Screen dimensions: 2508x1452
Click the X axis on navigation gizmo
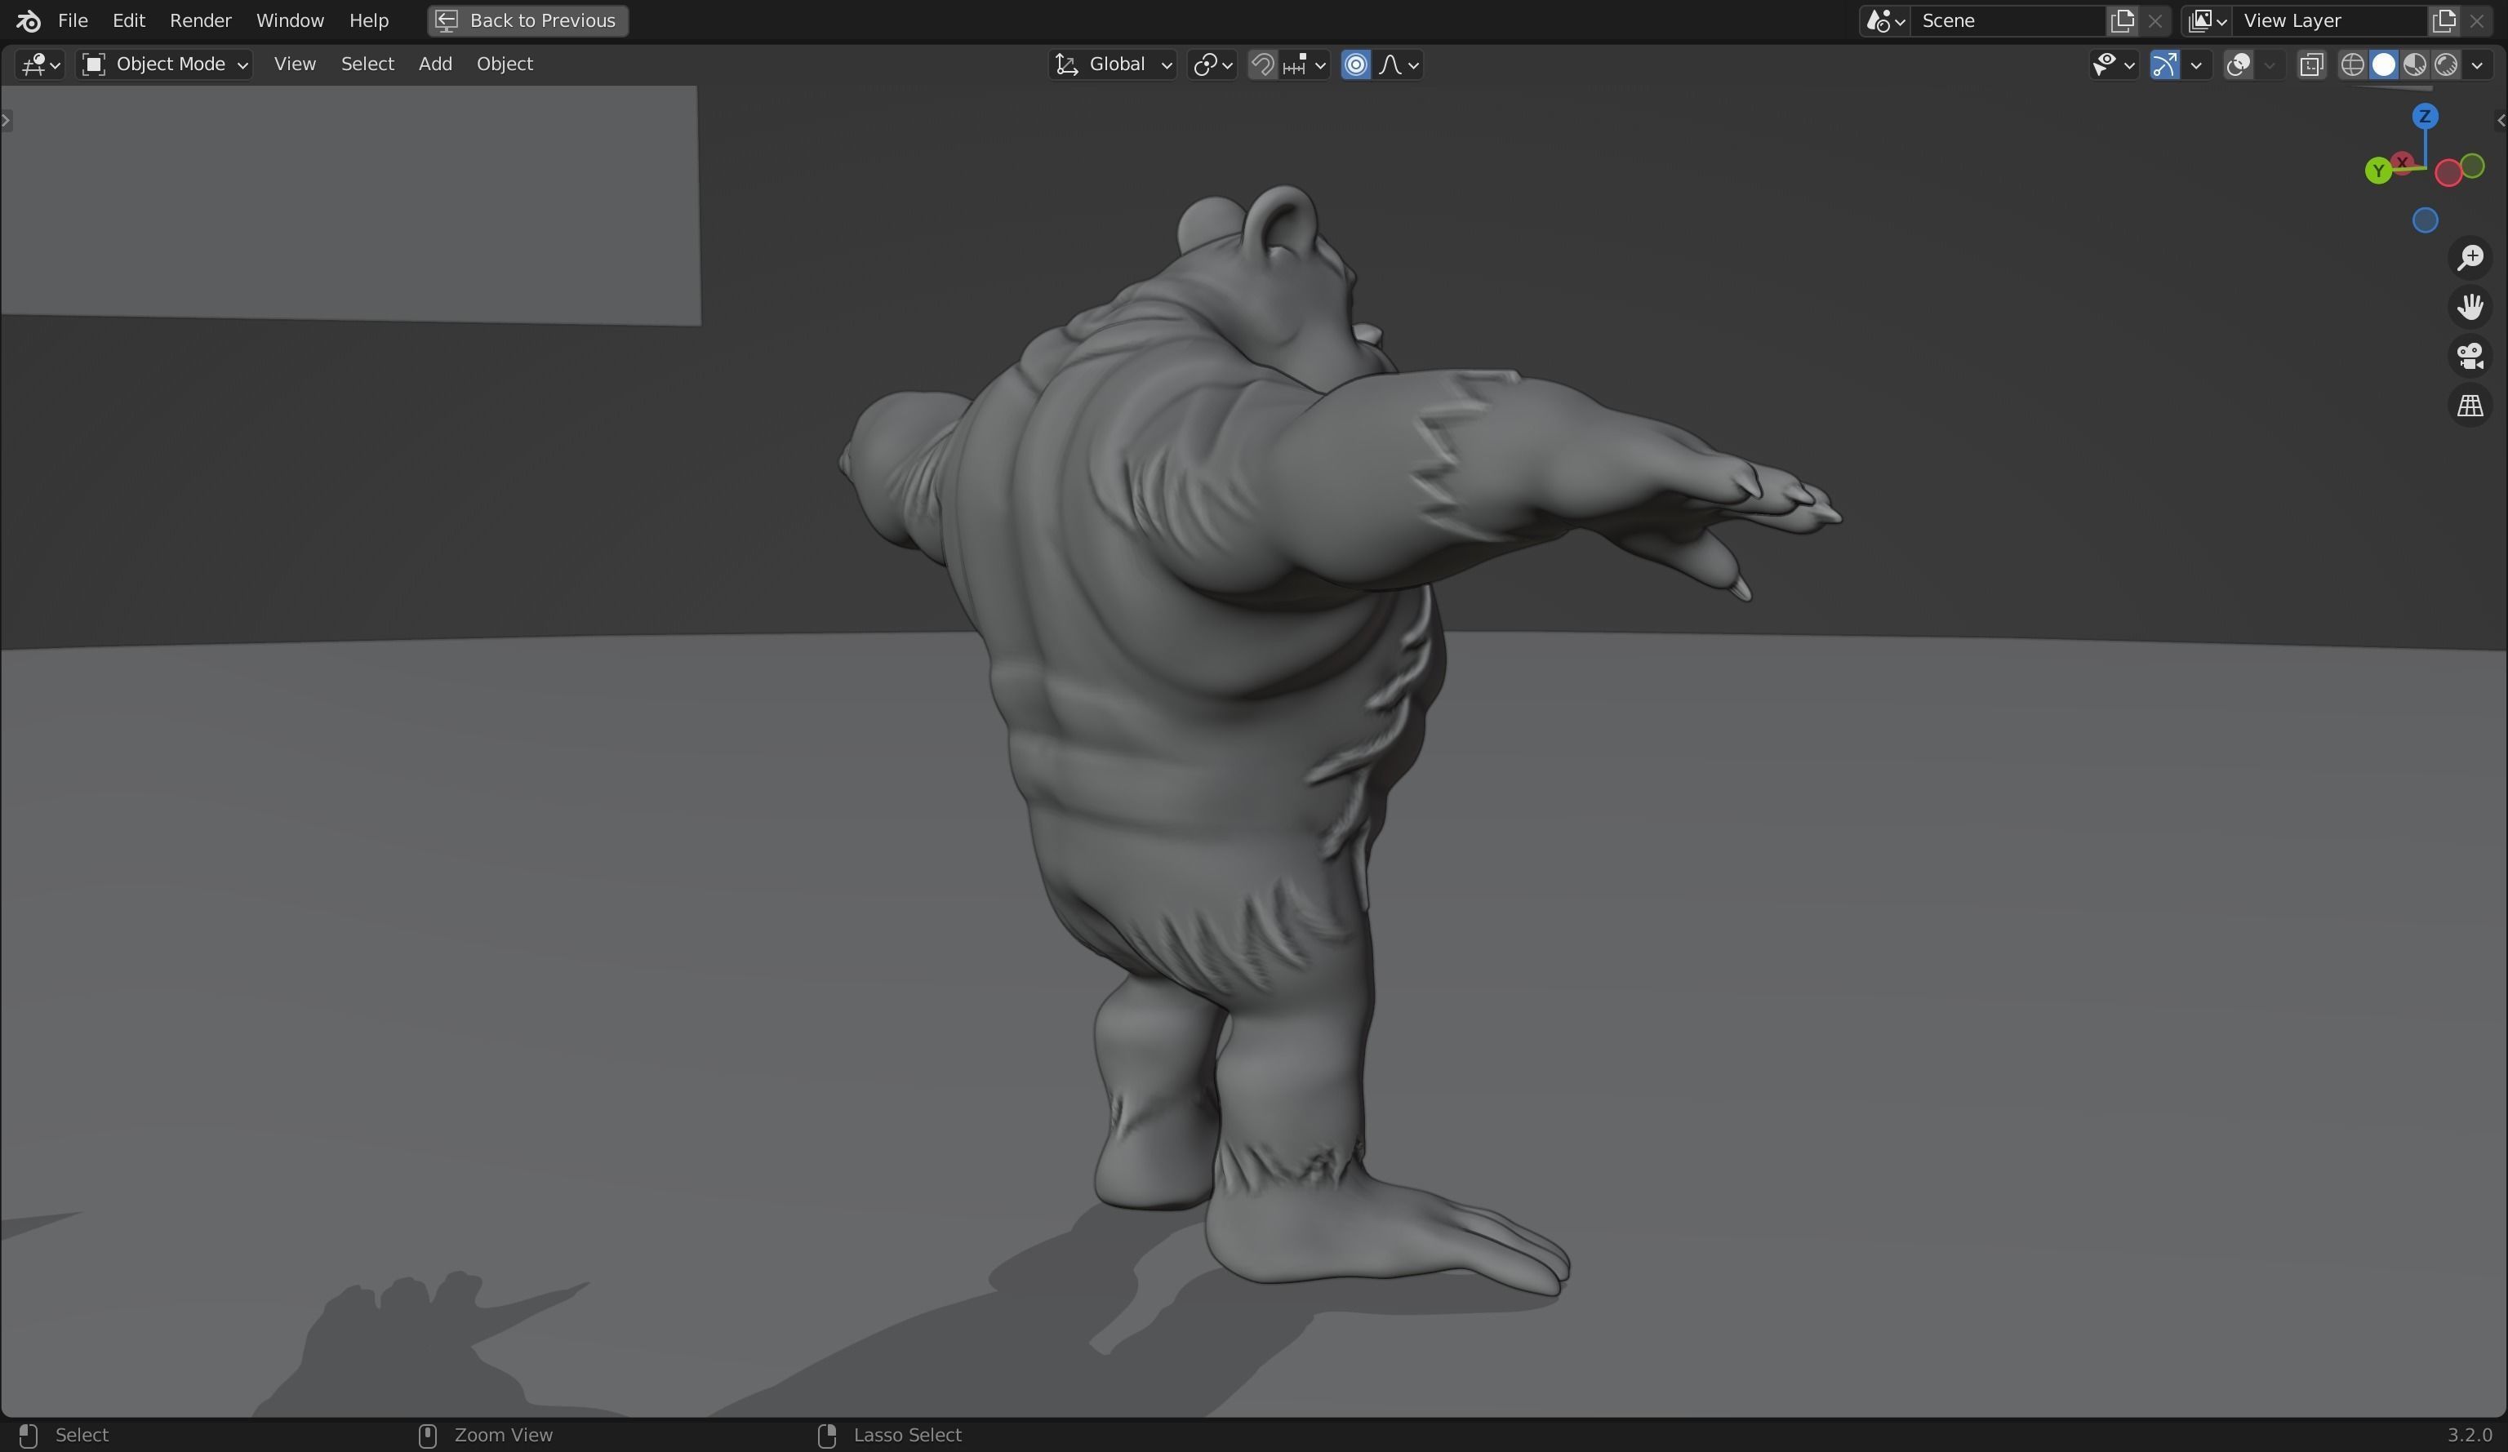pos(2402,162)
